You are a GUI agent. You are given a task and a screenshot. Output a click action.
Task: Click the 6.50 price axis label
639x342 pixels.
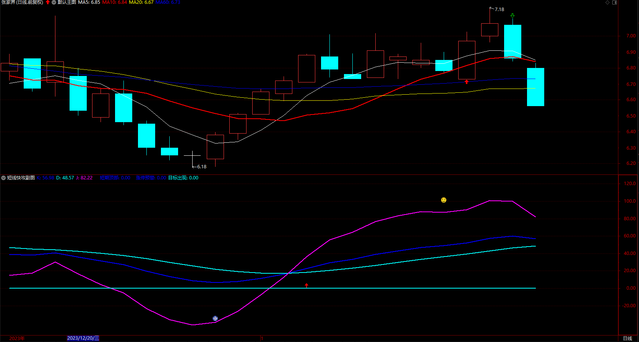click(631, 116)
